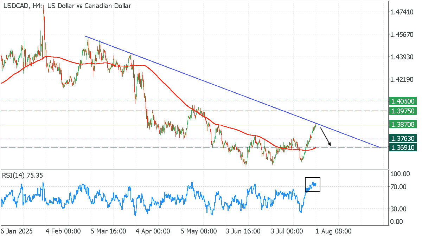Select the 1.40500 price level label
Screen dimensions: 422x237
point(403,101)
